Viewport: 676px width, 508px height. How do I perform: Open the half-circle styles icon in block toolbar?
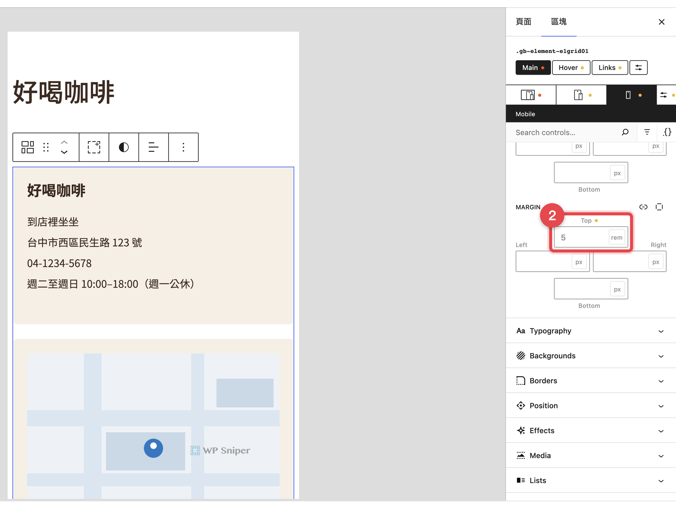124,147
